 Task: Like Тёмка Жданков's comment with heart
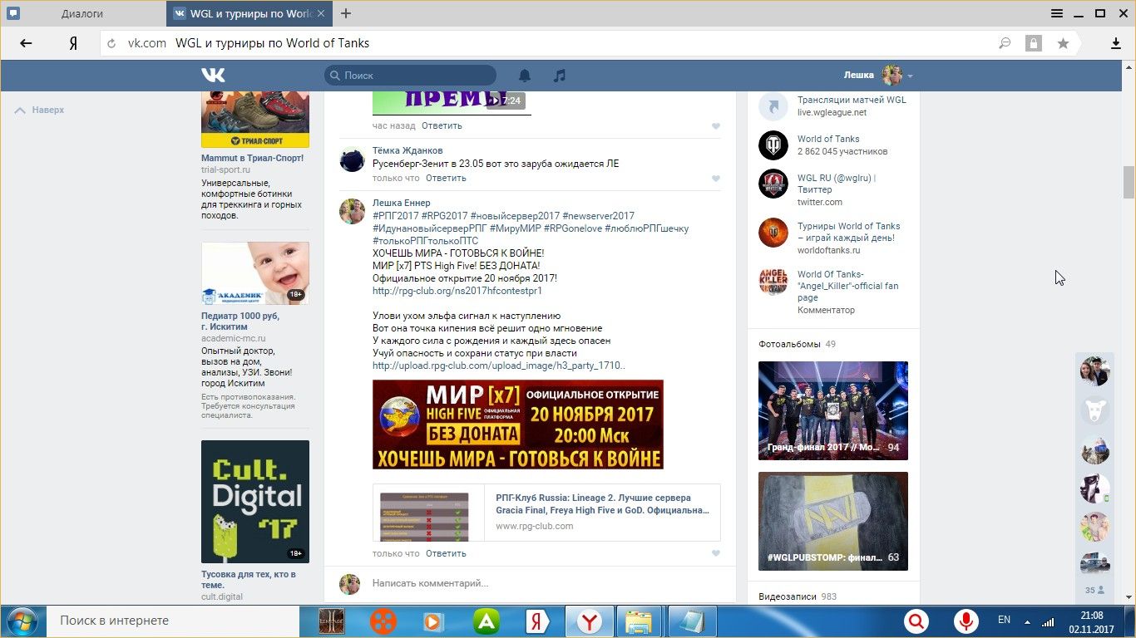pos(716,179)
